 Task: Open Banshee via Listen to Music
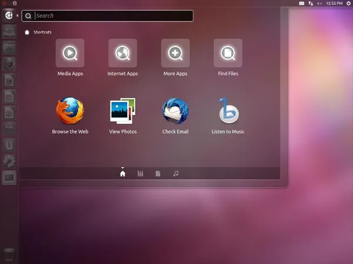[x=228, y=110]
